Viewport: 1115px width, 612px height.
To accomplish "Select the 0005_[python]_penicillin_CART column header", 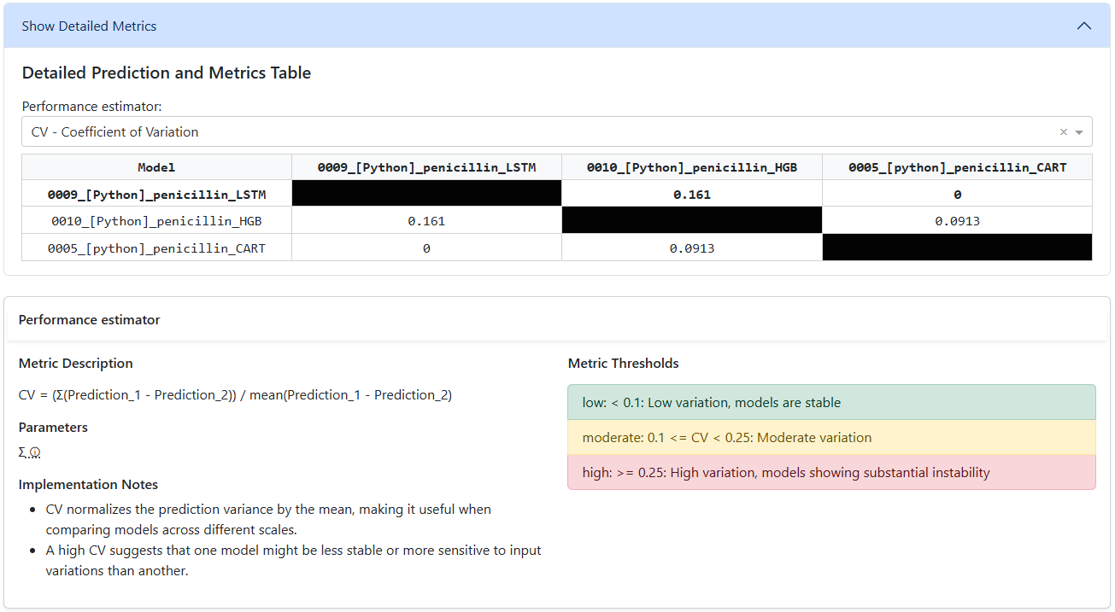I will click(957, 167).
